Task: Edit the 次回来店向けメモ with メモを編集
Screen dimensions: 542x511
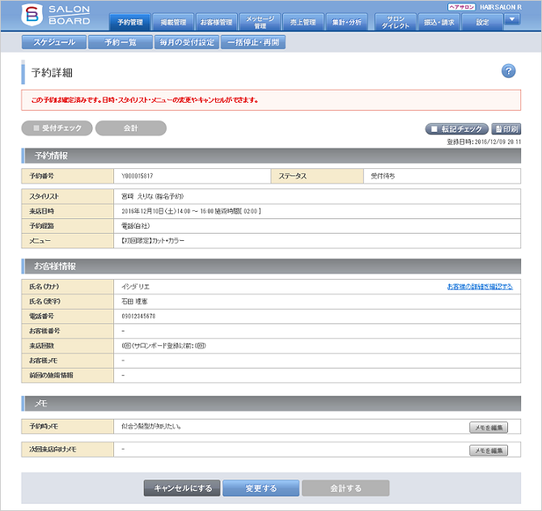Action: coord(488,450)
